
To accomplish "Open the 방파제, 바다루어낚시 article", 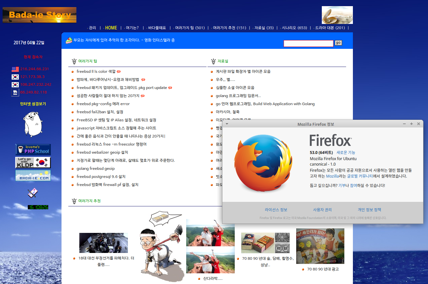I will [108, 80].
